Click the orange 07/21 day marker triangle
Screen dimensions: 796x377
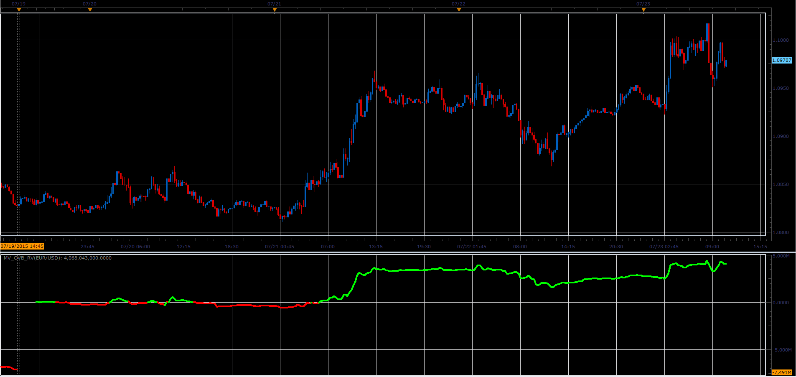coord(275,10)
